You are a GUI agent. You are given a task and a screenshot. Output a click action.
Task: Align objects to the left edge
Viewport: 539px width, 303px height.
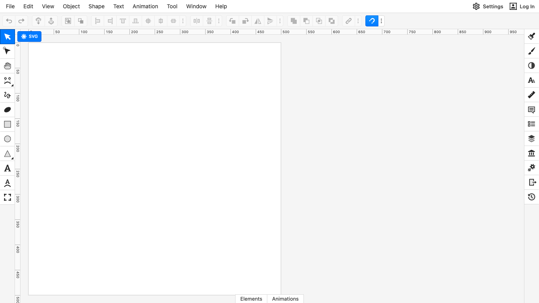coord(97,21)
